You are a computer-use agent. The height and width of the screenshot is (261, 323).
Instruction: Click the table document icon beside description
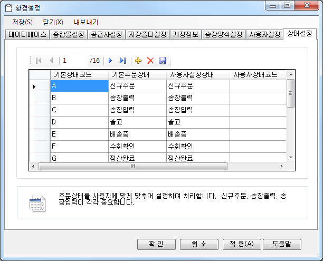[x=37, y=204]
